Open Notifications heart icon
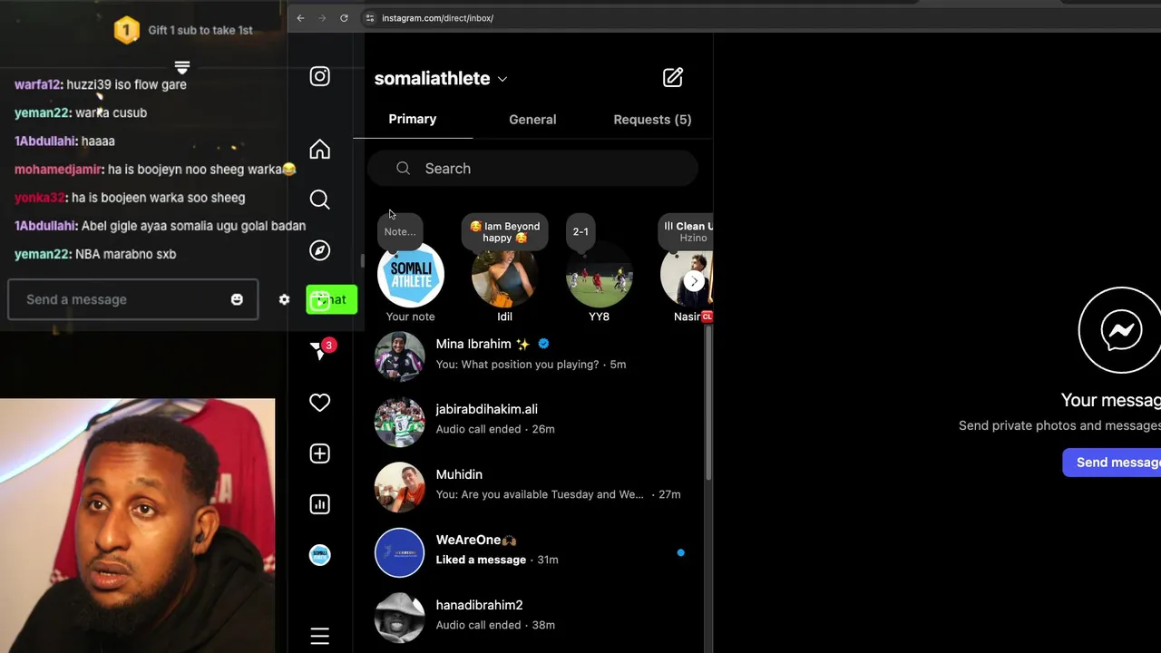Screen dimensions: 1161x653 pyautogui.click(x=319, y=403)
